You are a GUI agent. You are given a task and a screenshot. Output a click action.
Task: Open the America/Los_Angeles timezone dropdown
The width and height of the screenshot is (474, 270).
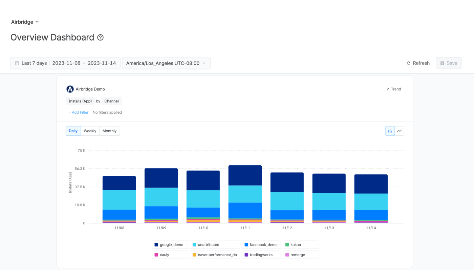tap(166, 63)
